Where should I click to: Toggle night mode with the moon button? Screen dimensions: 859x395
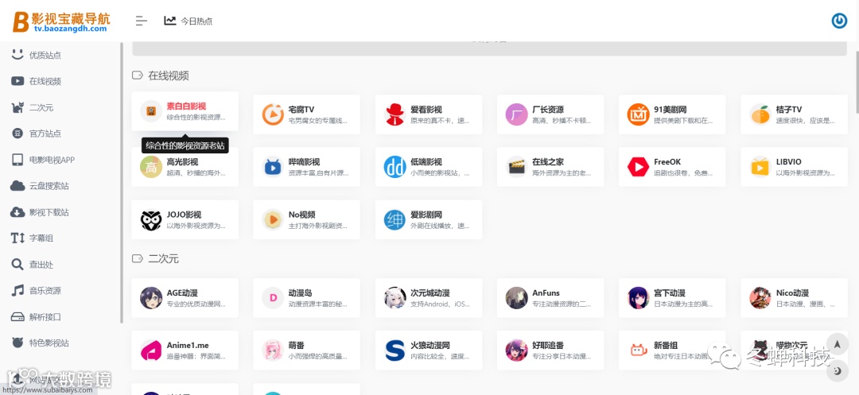pyautogui.click(x=837, y=371)
